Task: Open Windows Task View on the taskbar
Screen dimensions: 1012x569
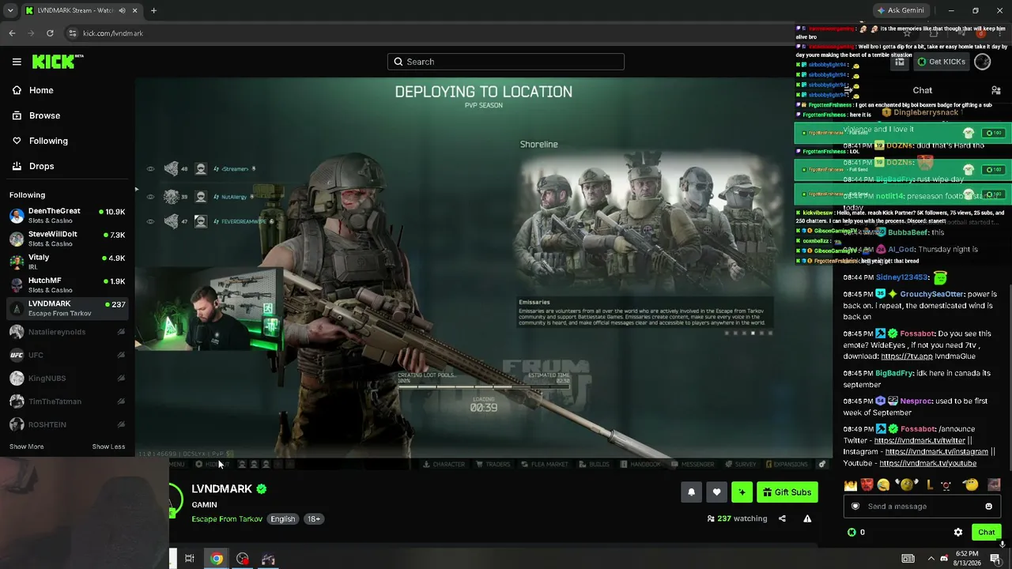Action: [190, 559]
